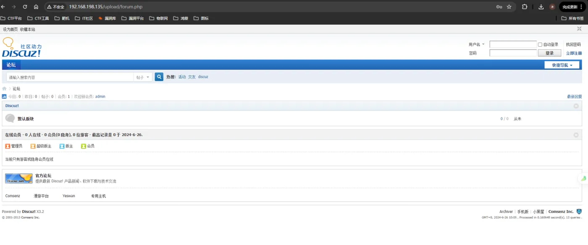Image resolution: width=588 pixels, height=245 pixels.
Task: Focus the 请输入搜索内容 search box
Action: click(70, 77)
